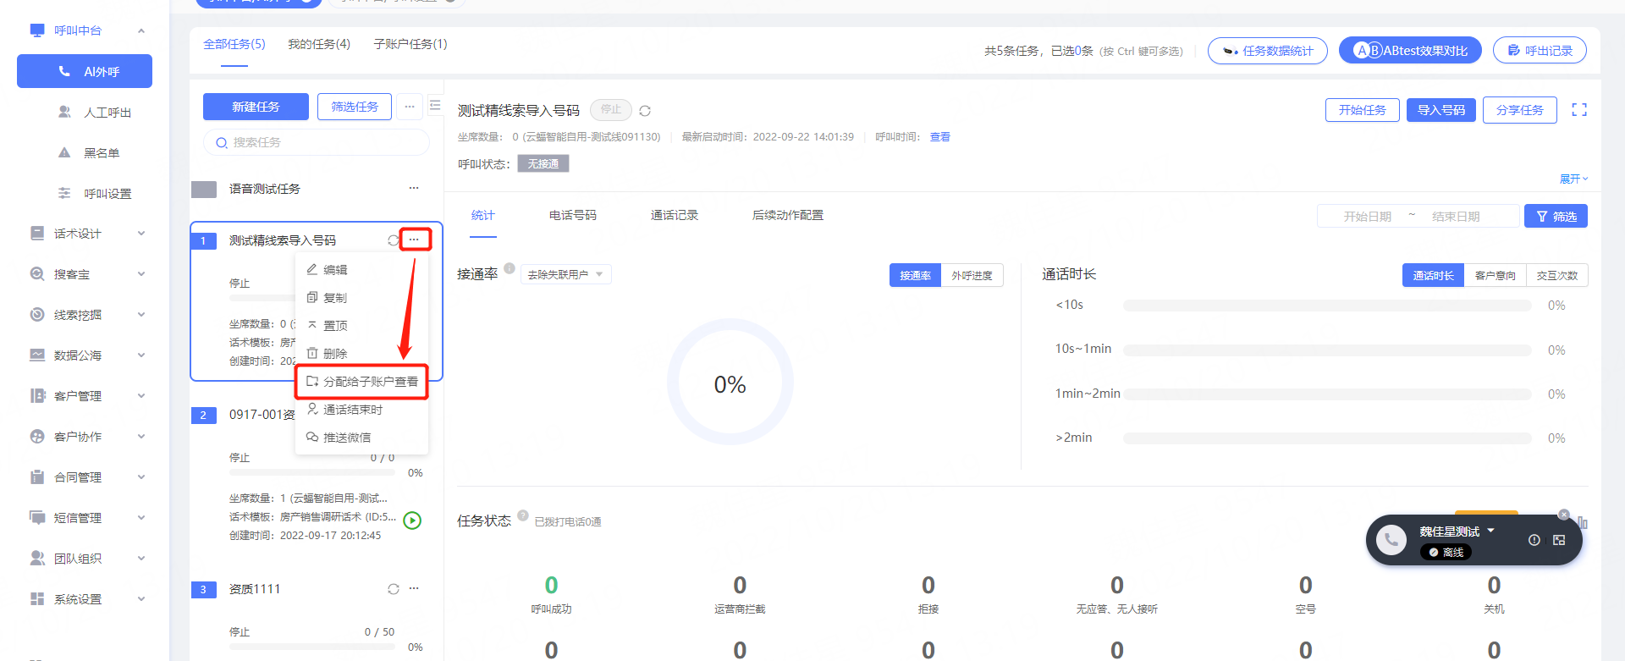Click the 短信管理 chat icon
The width and height of the screenshot is (1625, 661).
coord(37,517)
